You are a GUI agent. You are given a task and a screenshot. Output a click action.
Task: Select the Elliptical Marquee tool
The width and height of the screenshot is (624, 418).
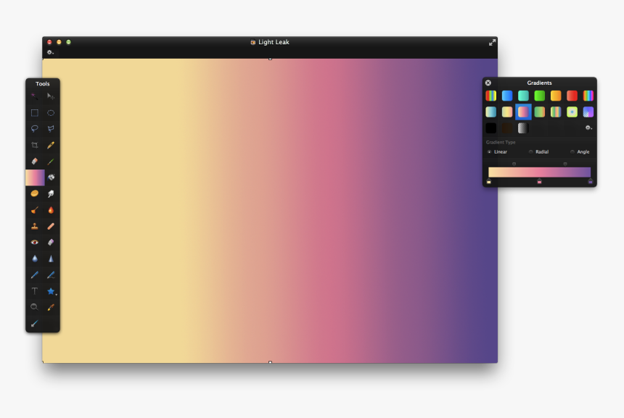click(x=51, y=112)
